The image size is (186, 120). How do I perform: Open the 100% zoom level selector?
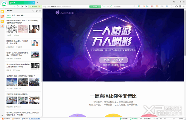click(x=180, y=118)
